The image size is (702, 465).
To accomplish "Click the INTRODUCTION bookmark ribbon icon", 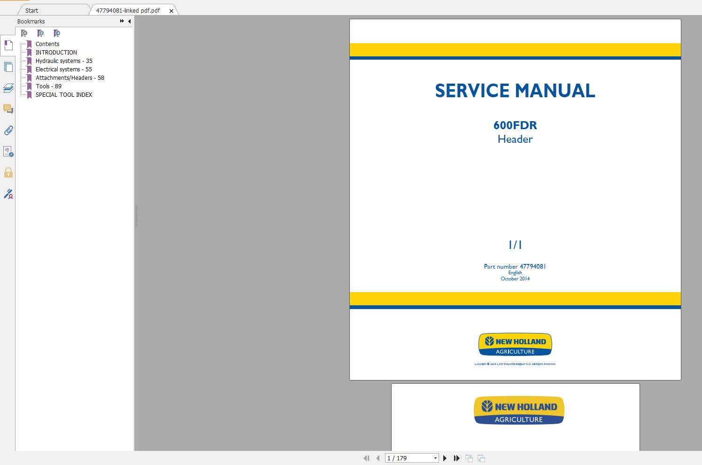I will pyautogui.click(x=29, y=52).
